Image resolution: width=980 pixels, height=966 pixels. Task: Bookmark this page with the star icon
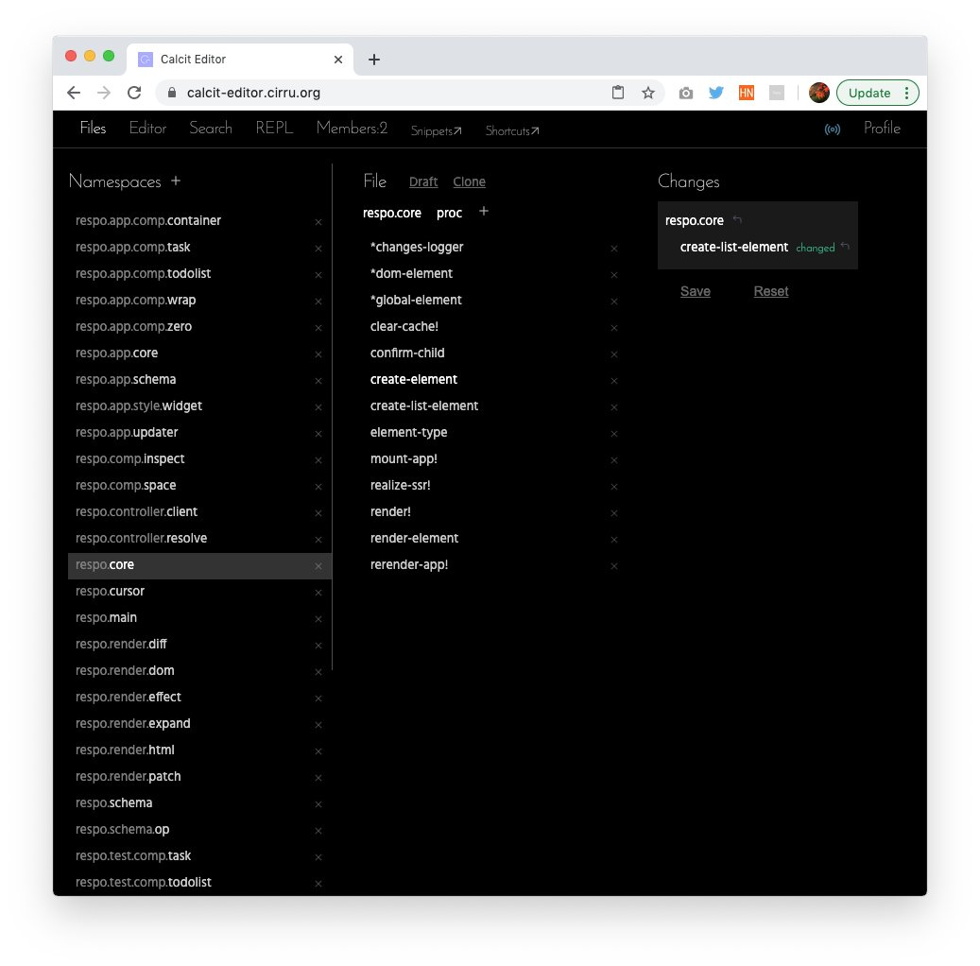648,93
